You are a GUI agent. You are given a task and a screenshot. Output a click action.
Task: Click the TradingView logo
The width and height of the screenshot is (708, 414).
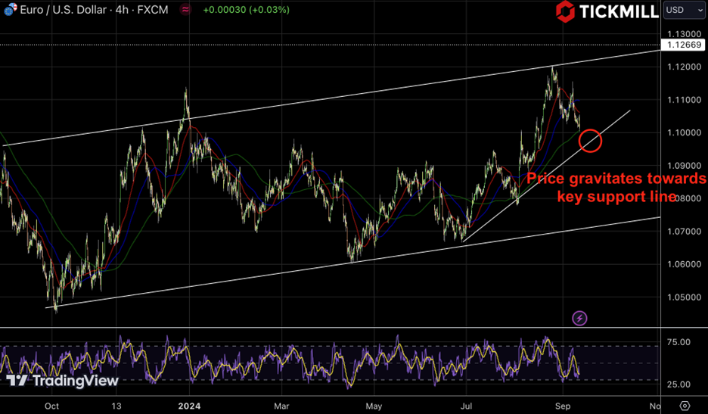point(62,381)
